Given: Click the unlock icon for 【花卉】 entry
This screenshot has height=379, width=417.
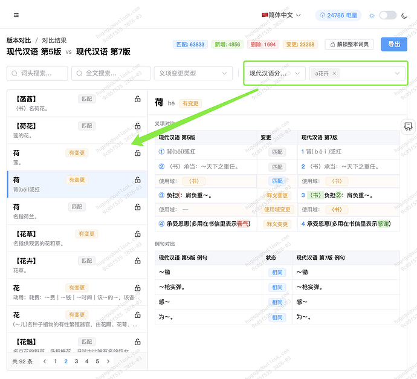Looking at the screenshot, I should point(137,261).
